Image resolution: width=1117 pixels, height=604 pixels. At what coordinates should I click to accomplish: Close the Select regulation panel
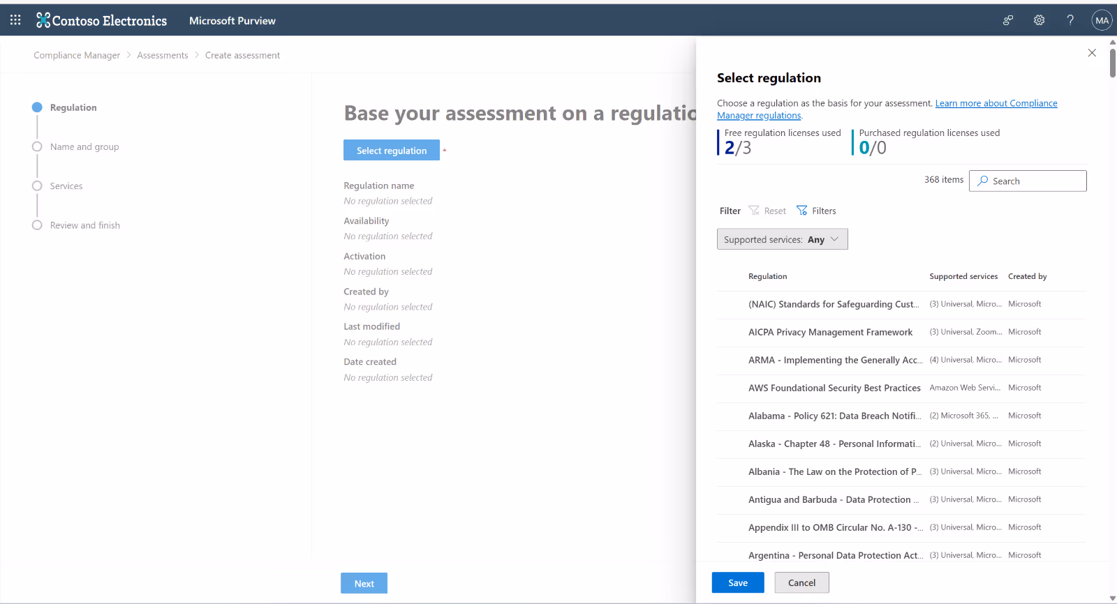[1092, 53]
